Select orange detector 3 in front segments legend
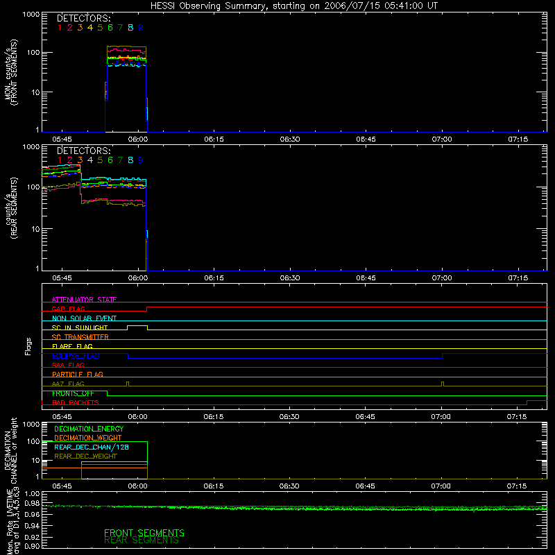This screenshot has height=555, width=555. [80, 28]
